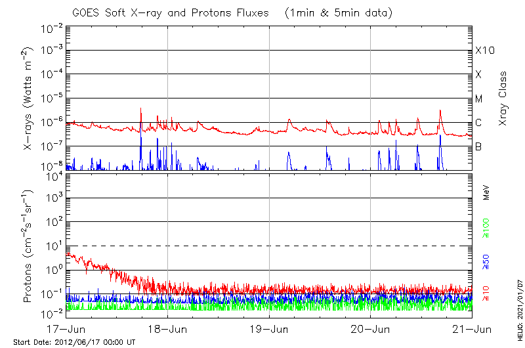Click the X-rays (Watts m-2) axis title
This screenshot has height=348, width=525.
(29, 98)
